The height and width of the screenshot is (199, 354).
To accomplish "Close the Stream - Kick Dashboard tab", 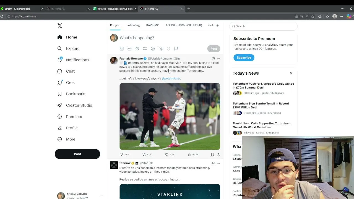I will (42, 9).
